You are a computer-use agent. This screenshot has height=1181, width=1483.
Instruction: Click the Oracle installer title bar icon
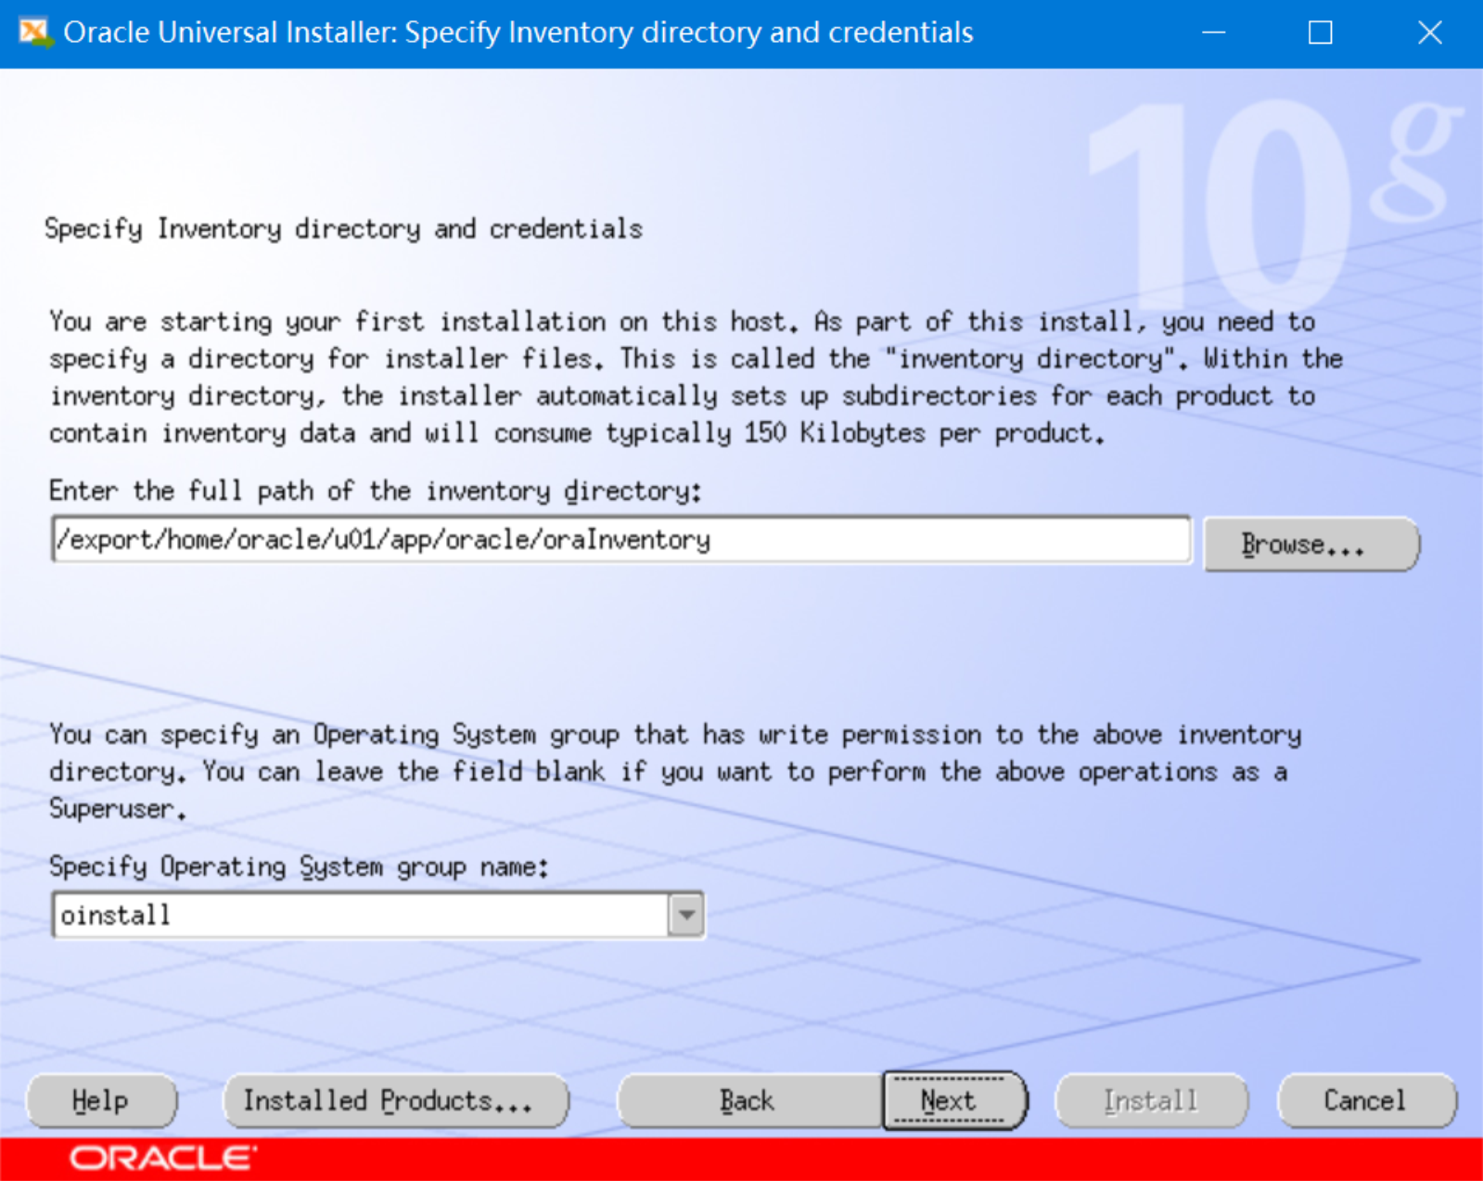[34, 32]
